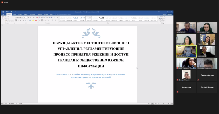Toggle Print Layout view in status bar
The width and height of the screenshot is (219, 114).
click(152, 103)
